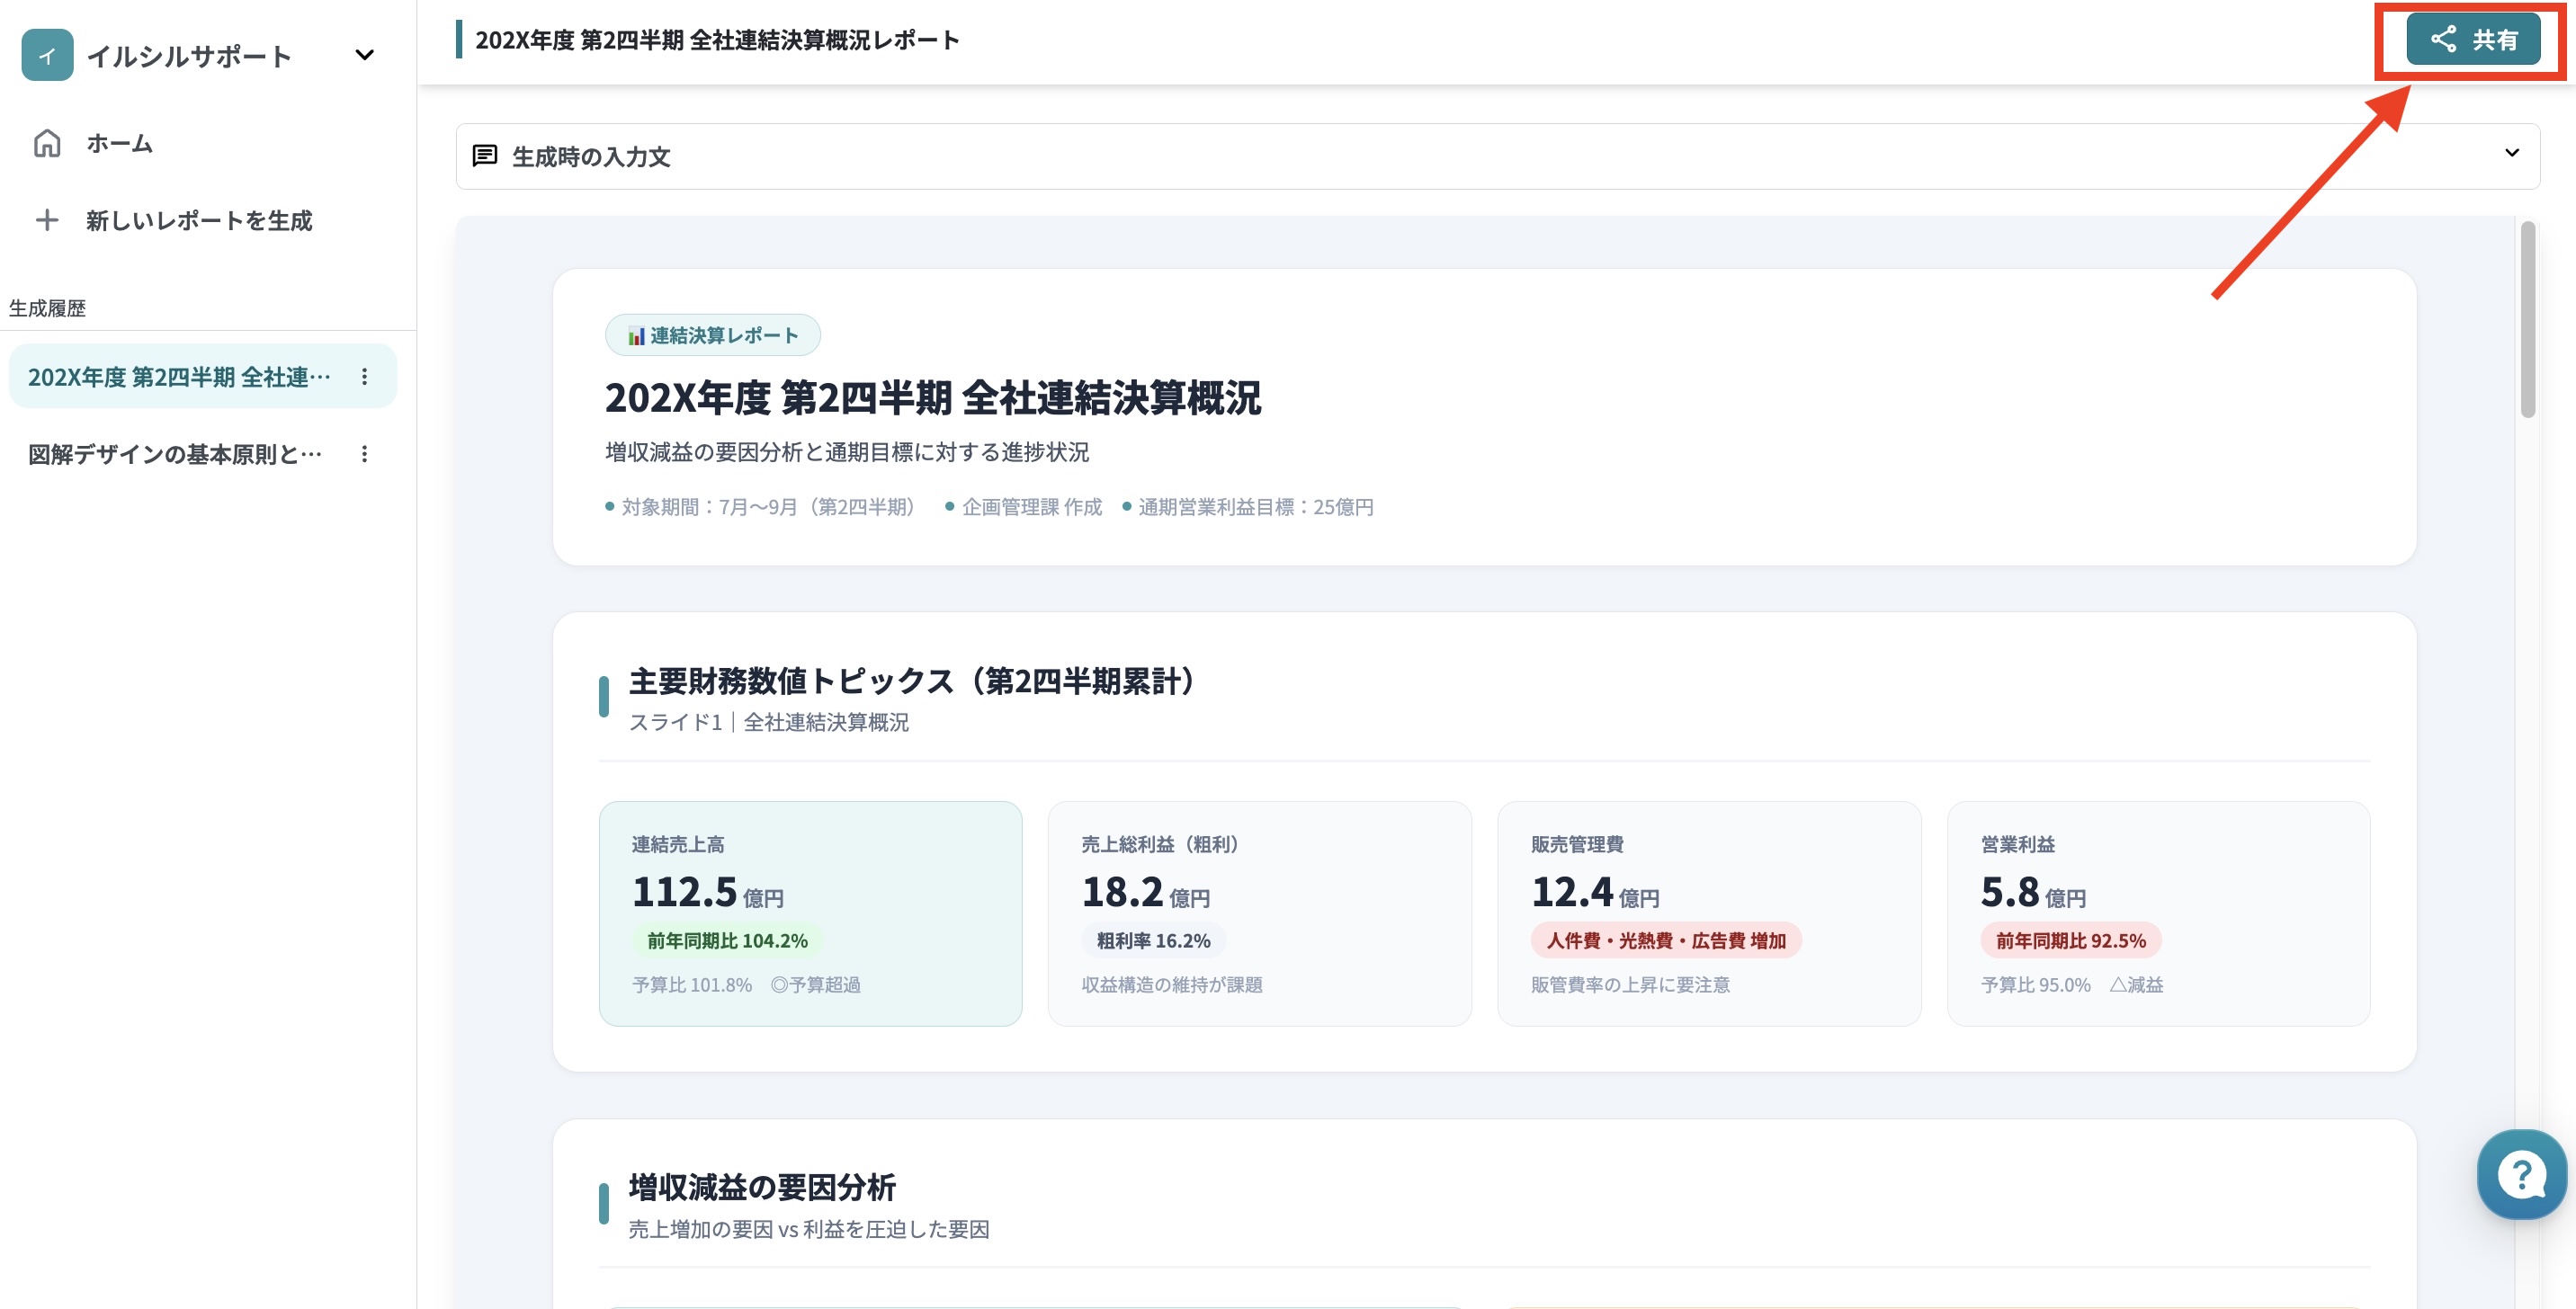Click the message icon beside 生成時の入力文
Viewport: 2576px width, 1309px height.
(x=485, y=156)
